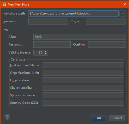Focus the Key store path field

pos(73,13)
